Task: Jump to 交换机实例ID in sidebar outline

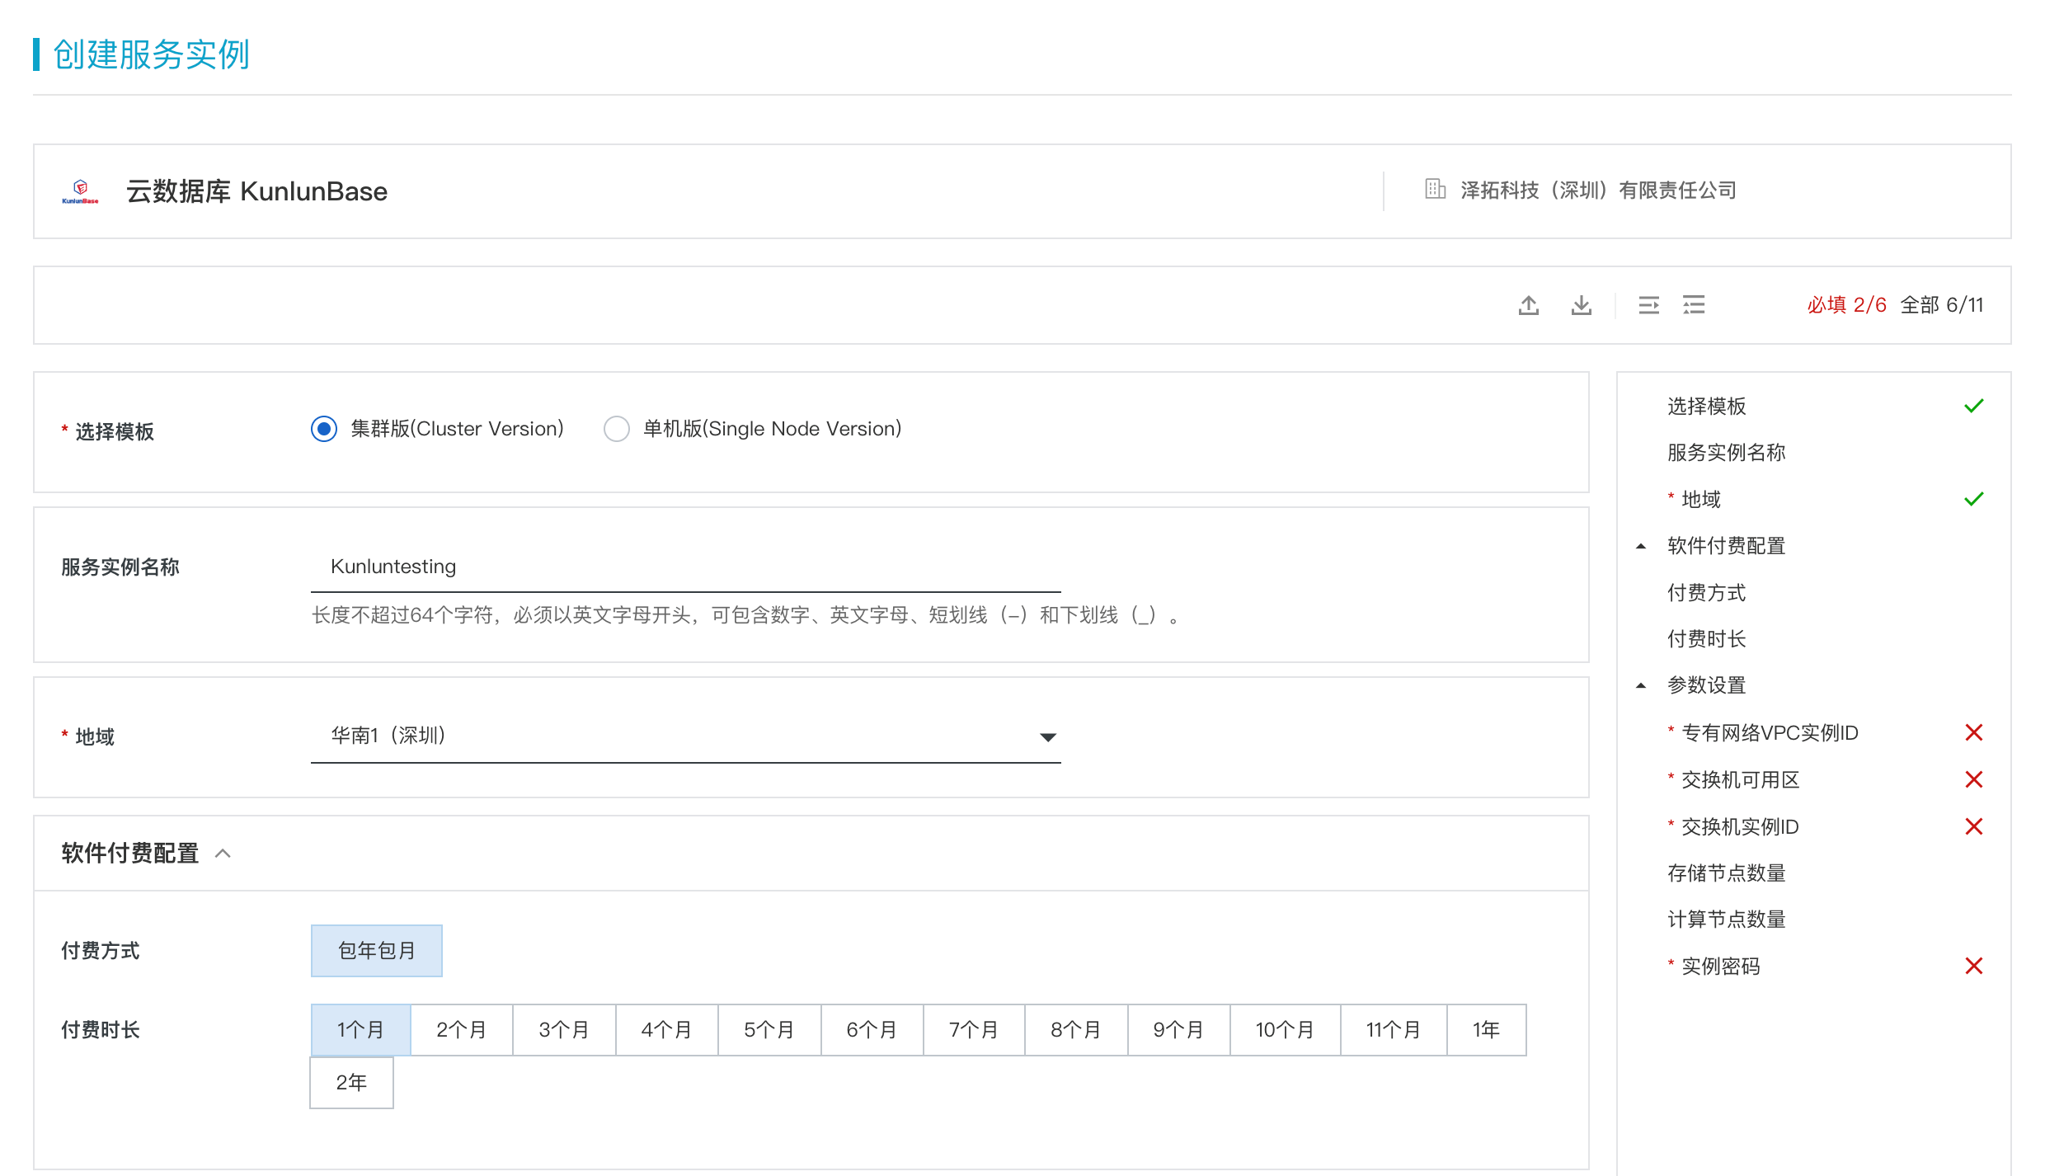Action: tap(1741, 826)
